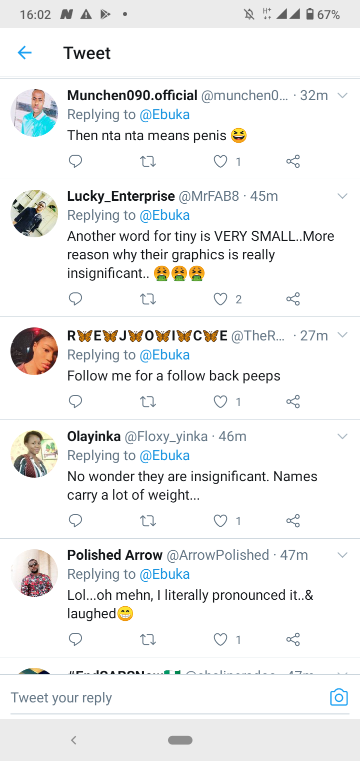Image resolution: width=360 pixels, height=761 pixels.
Task: Tap the 'Tweet your reply' field
Action: coord(165,697)
